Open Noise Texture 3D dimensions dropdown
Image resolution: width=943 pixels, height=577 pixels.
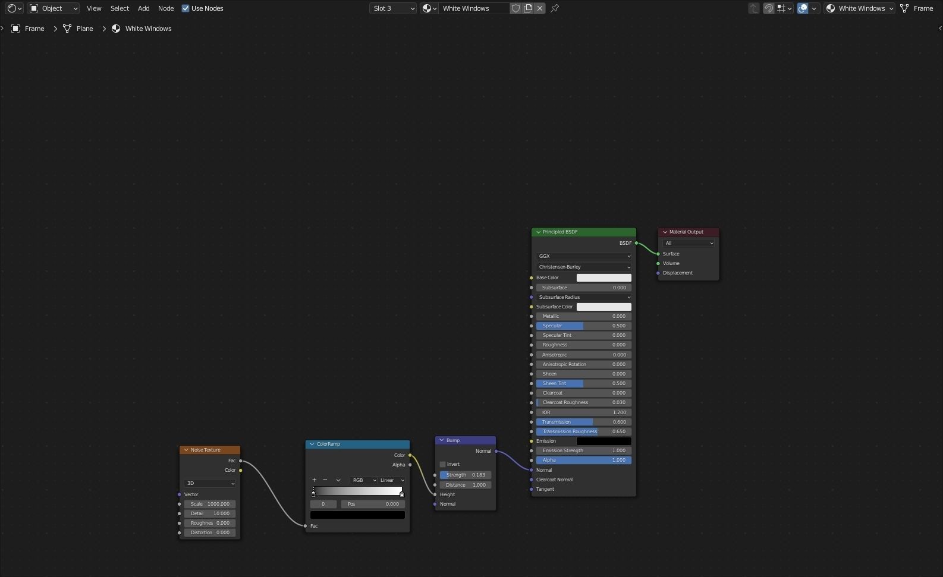pos(210,483)
